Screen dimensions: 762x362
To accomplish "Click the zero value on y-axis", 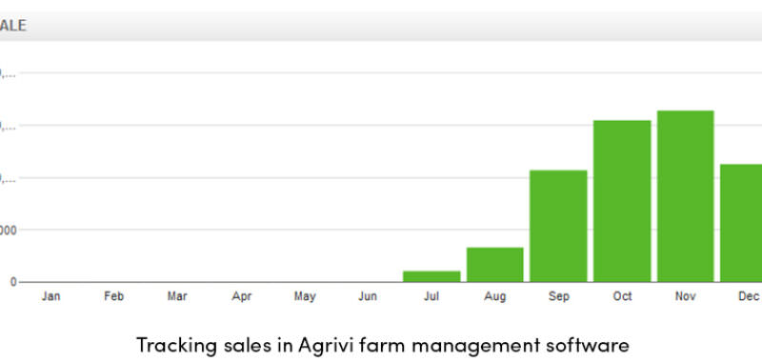I will (13, 282).
